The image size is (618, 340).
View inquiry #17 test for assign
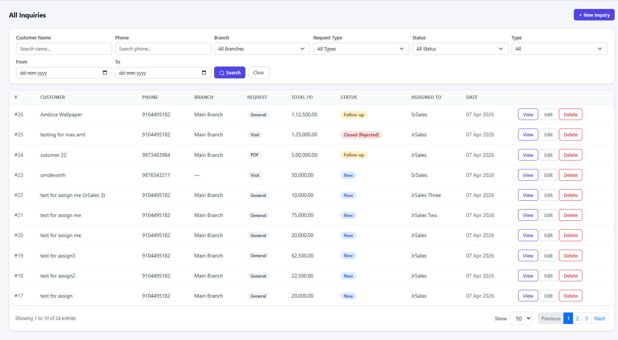click(x=528, y=296)
